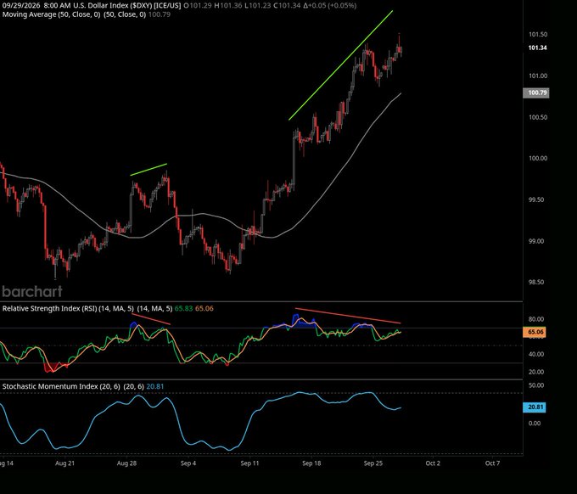Click the RSI value 65.83
Screen dimensions: 577x494
point(183,308)
